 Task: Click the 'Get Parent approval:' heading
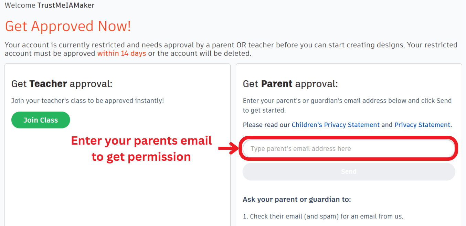click(290, 84)
